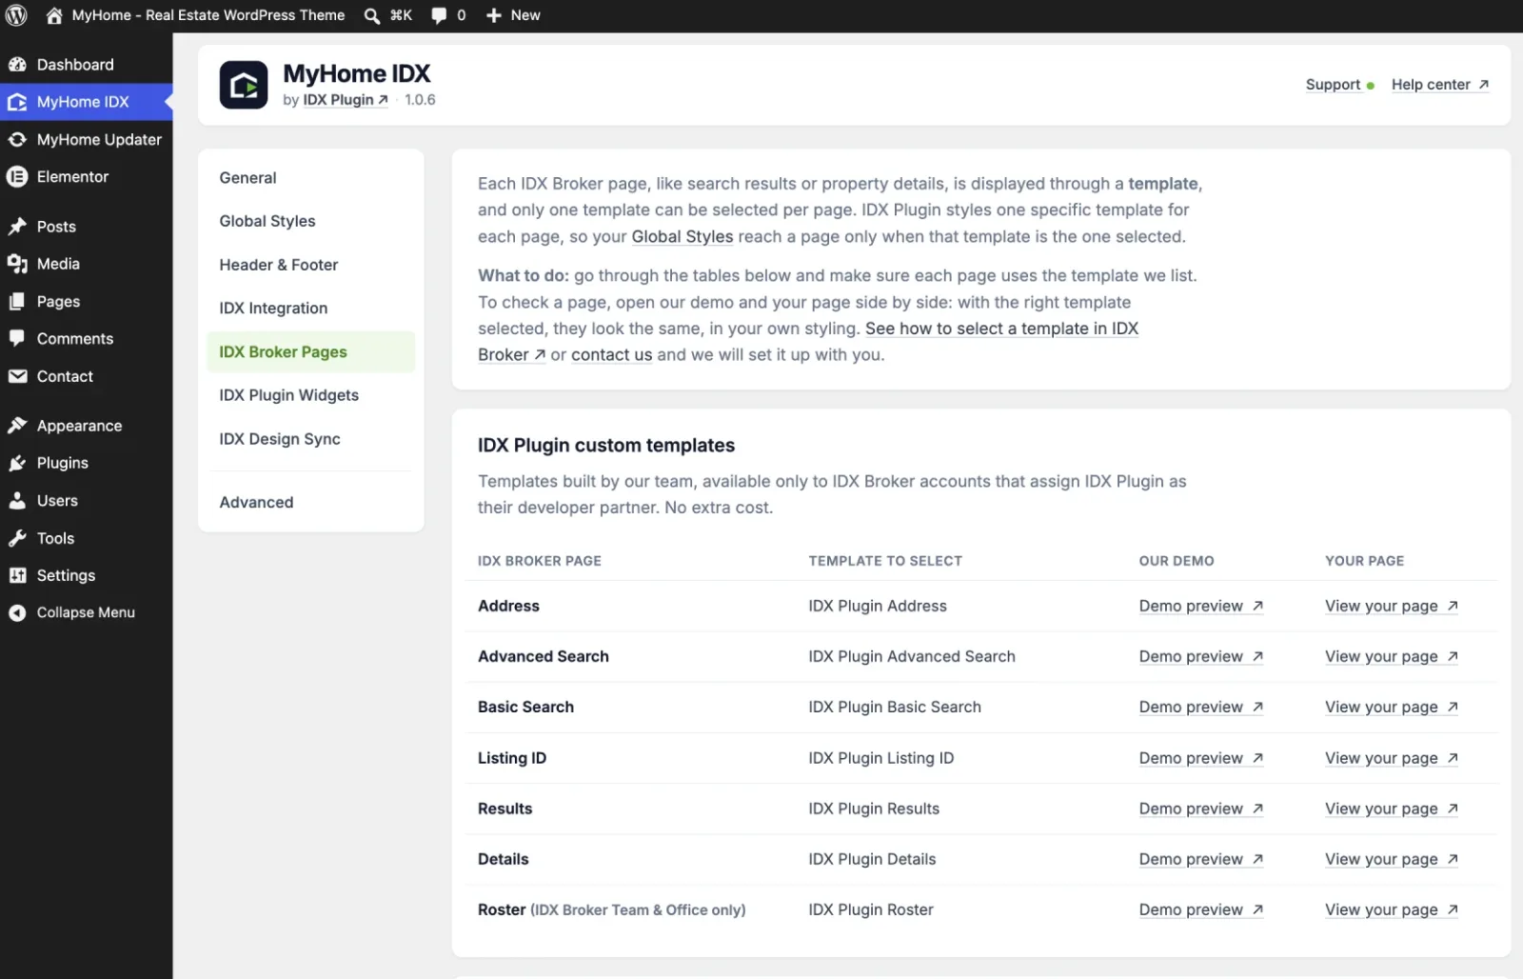This screenshot has height=979, width=1523.
Task: Click the Global Styles inline link
Action: [x=682, y=236]
